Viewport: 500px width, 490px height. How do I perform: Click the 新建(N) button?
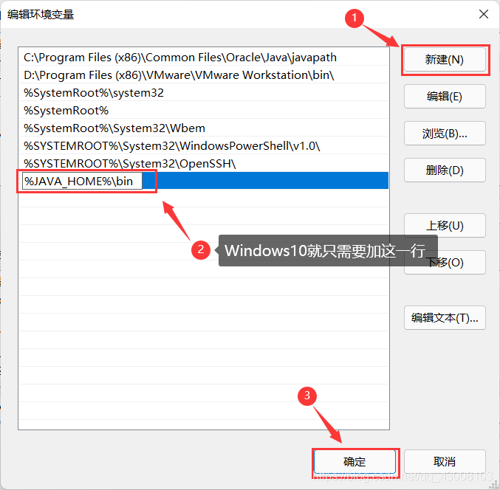tap(445, 60)
